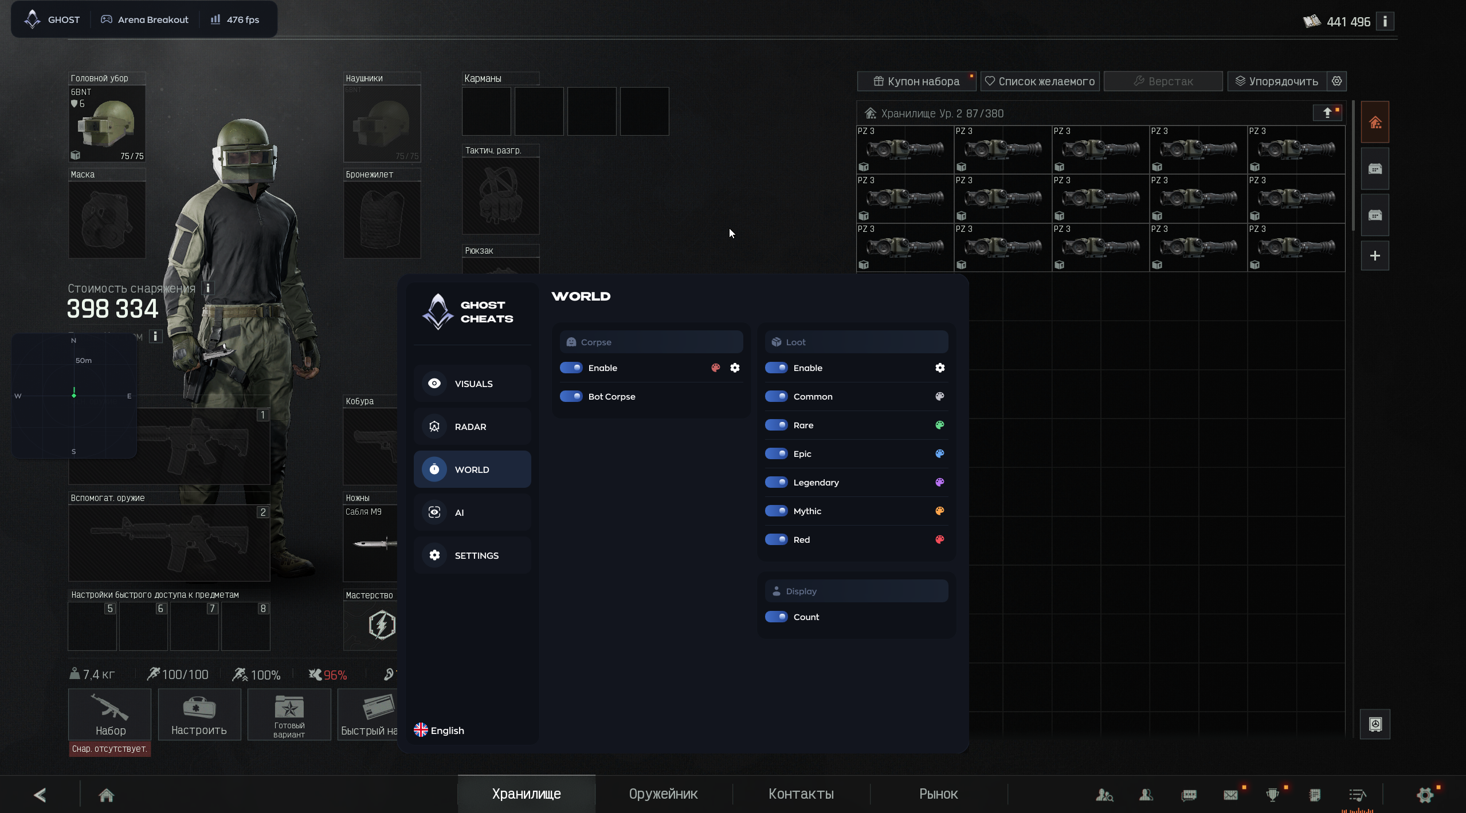This screenshot has height=813, width=1466.
Task: Toggle Epic loot switch
Action: (x=776, y=453)
